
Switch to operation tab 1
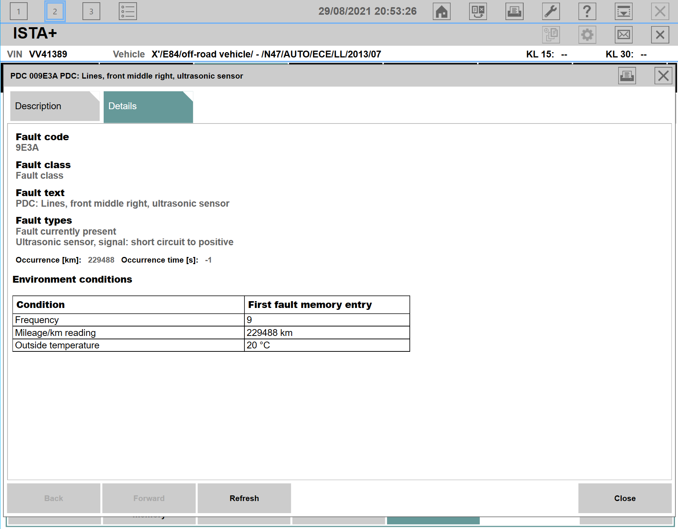click(19, 11)
